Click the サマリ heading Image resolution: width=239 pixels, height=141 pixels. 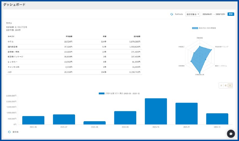click(x=9, y=23)
